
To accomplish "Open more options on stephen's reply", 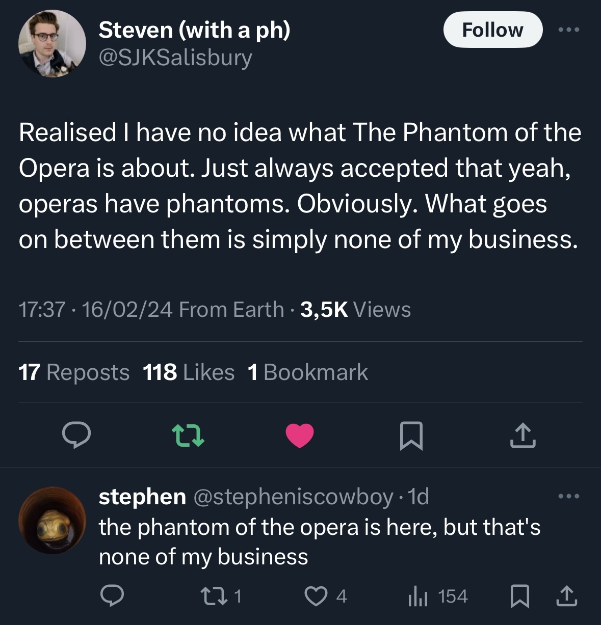I will (x=569, y=496).
